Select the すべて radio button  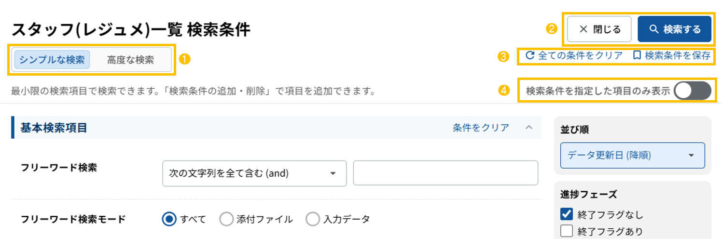pos(169,220)
